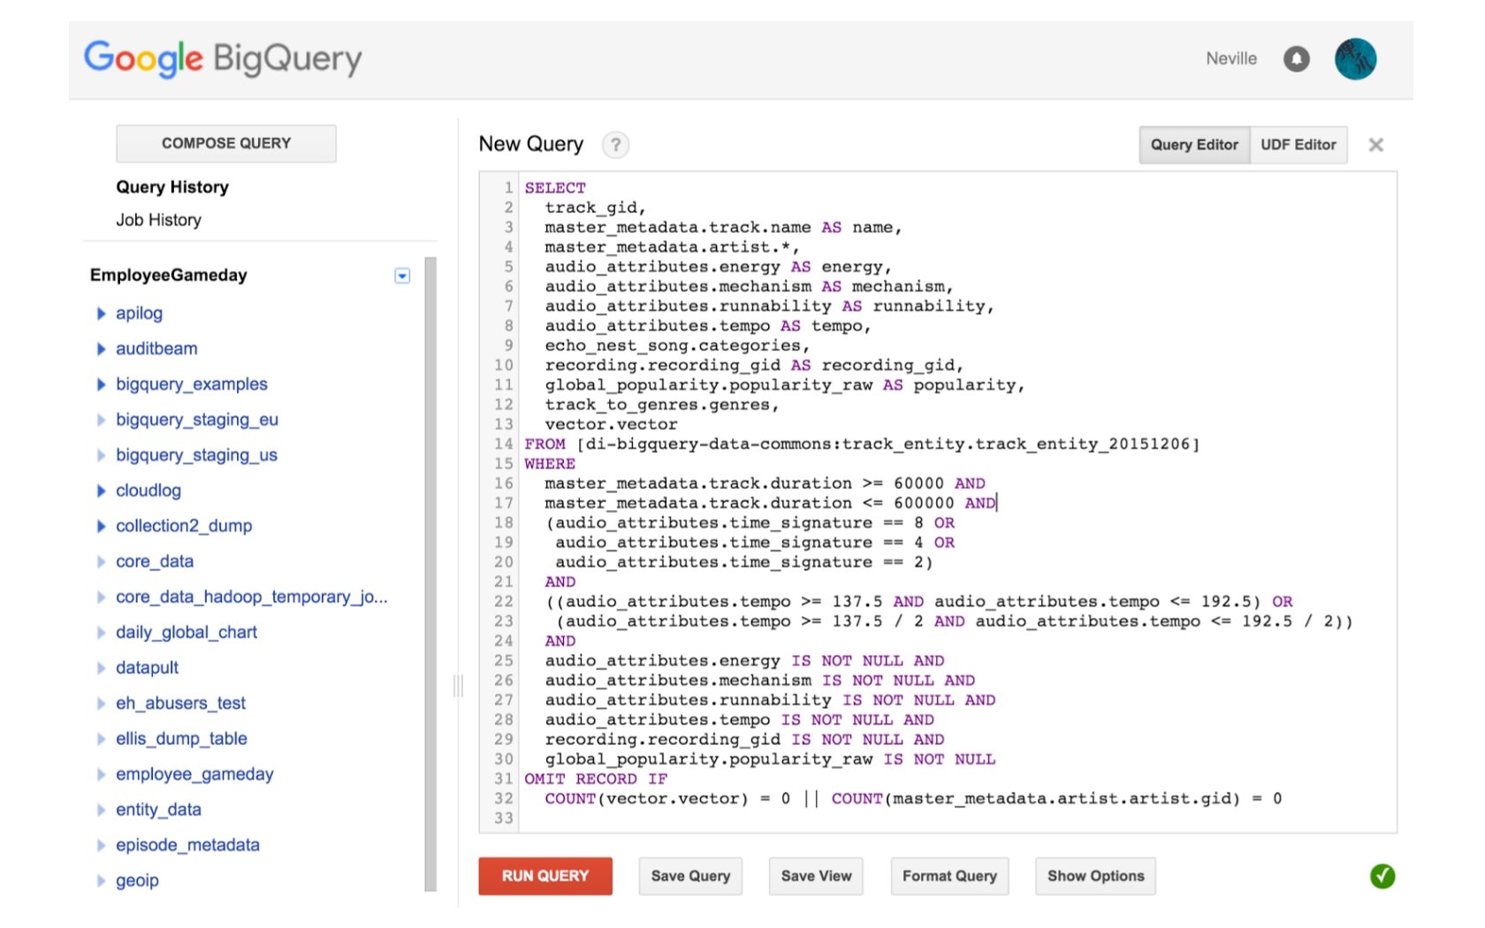Open the notifications bell icon
Viewport: 1485px width, 928px height.
pos(1296,59)
